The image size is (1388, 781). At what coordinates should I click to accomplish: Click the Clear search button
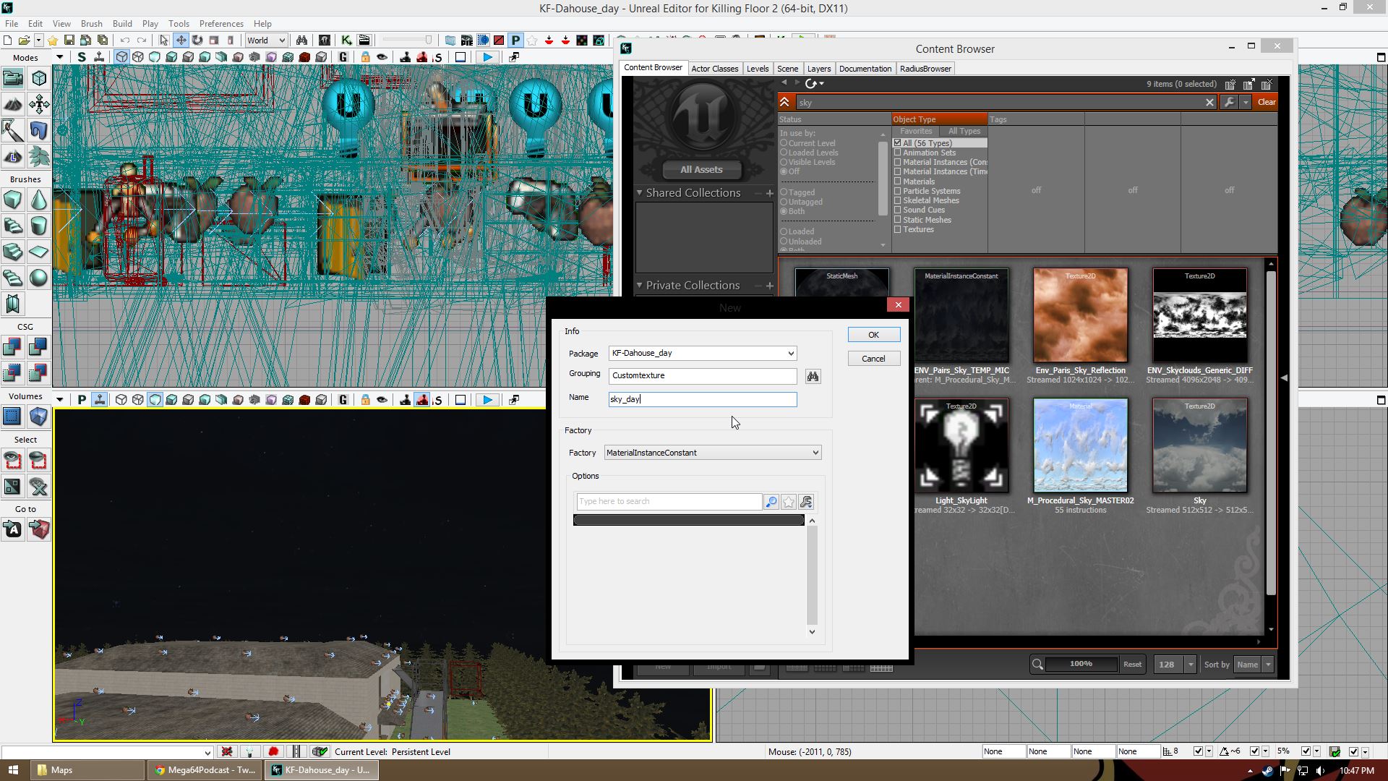point(1266,102)
